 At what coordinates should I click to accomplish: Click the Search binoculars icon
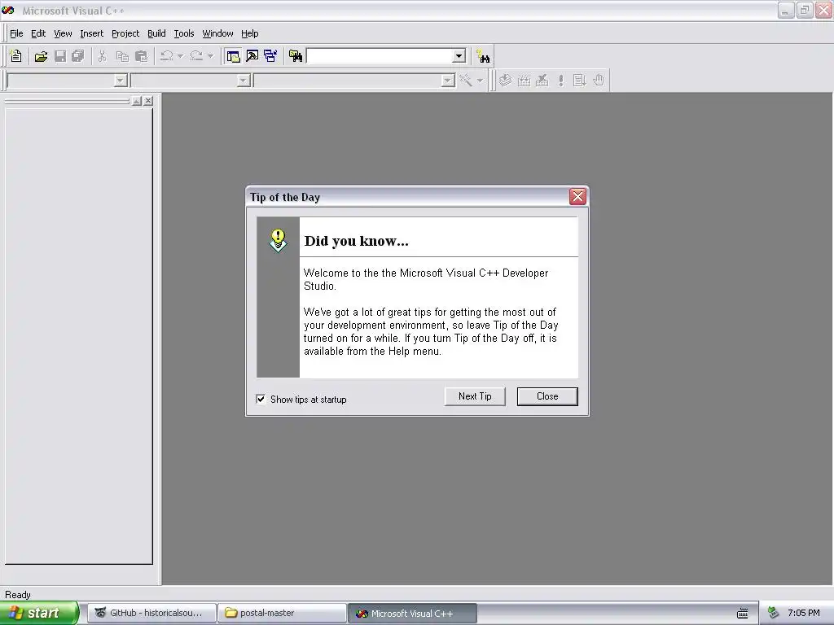tap(483, 56)
